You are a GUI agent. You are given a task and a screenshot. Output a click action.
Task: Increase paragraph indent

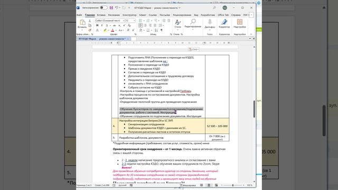coord(168,21)
